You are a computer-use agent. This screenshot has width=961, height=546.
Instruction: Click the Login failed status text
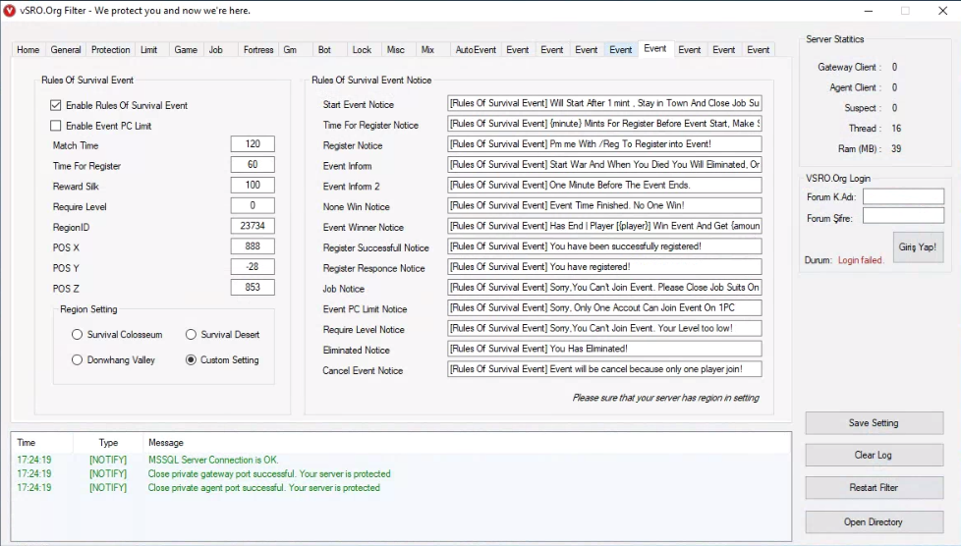tap(861, 260)
